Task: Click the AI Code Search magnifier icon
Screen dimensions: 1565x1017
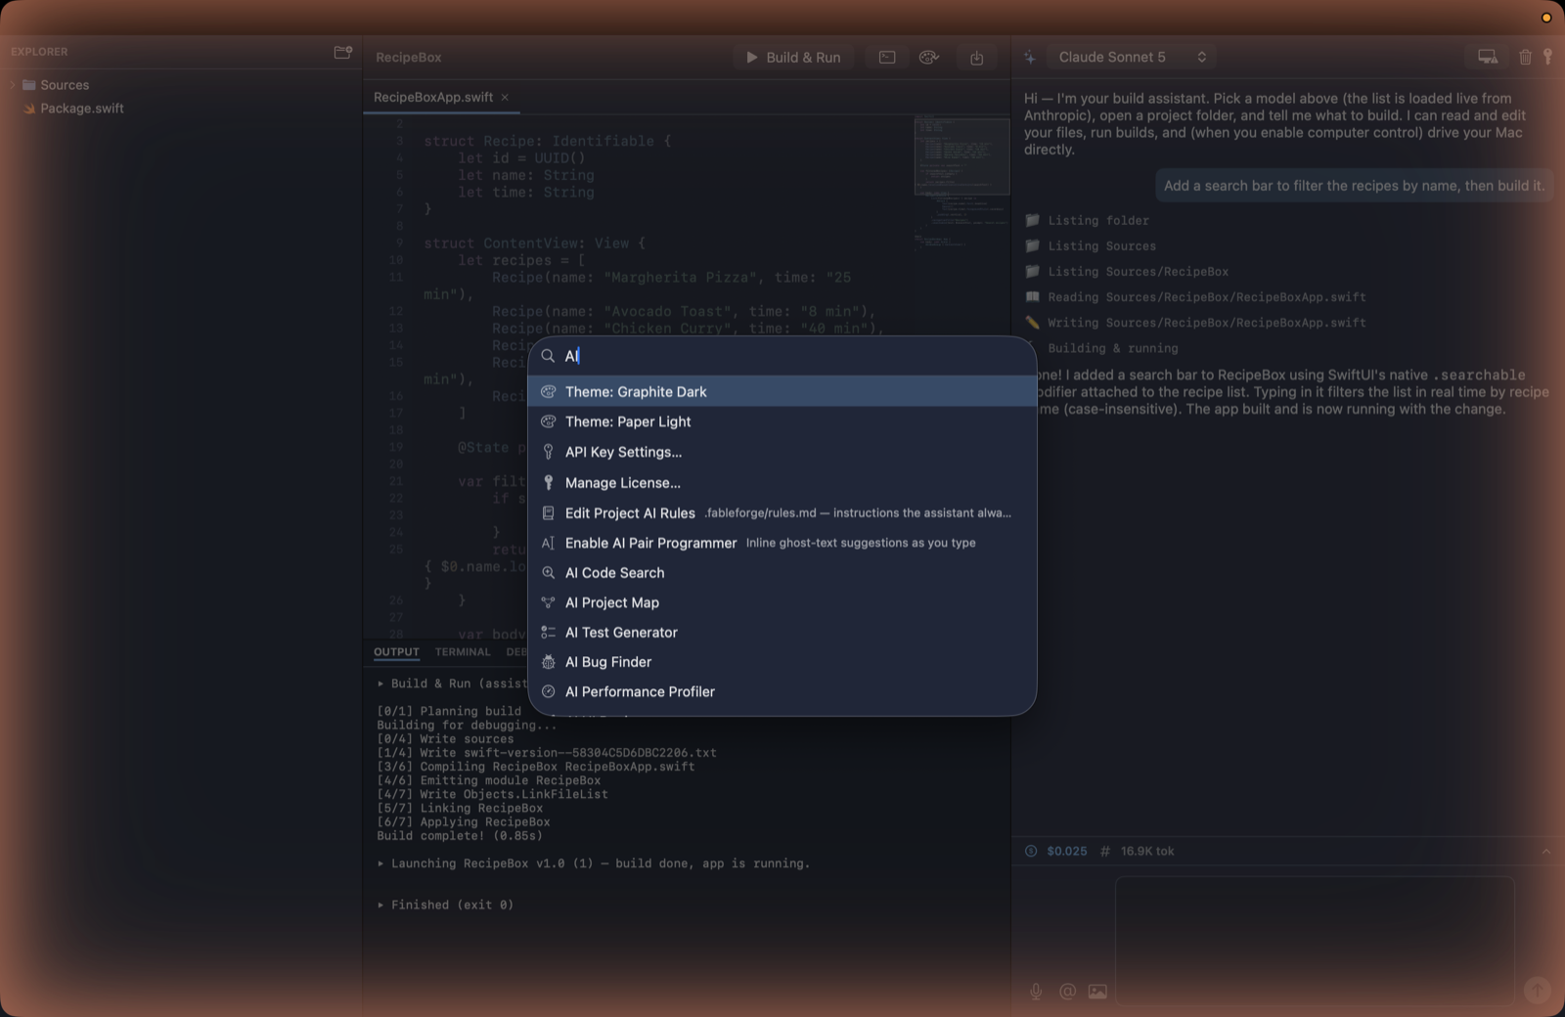Action: [548, 572]
